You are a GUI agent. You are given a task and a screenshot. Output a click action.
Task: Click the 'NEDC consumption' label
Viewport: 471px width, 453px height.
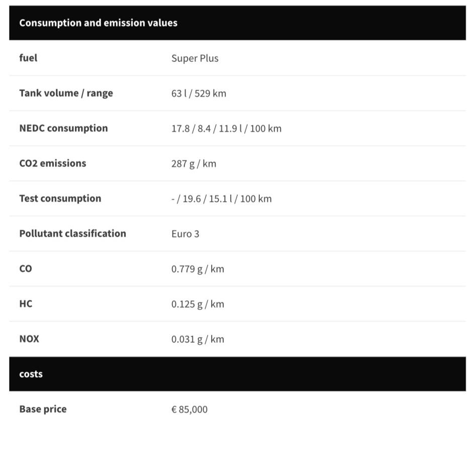63,128
